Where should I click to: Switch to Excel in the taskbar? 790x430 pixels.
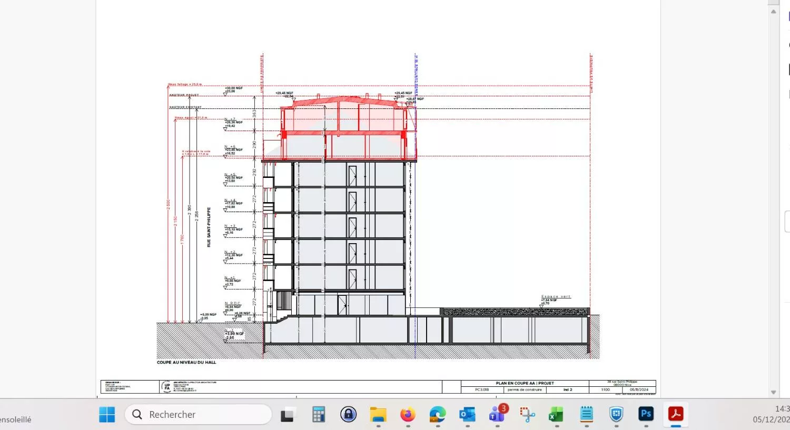tap(556, 415)
